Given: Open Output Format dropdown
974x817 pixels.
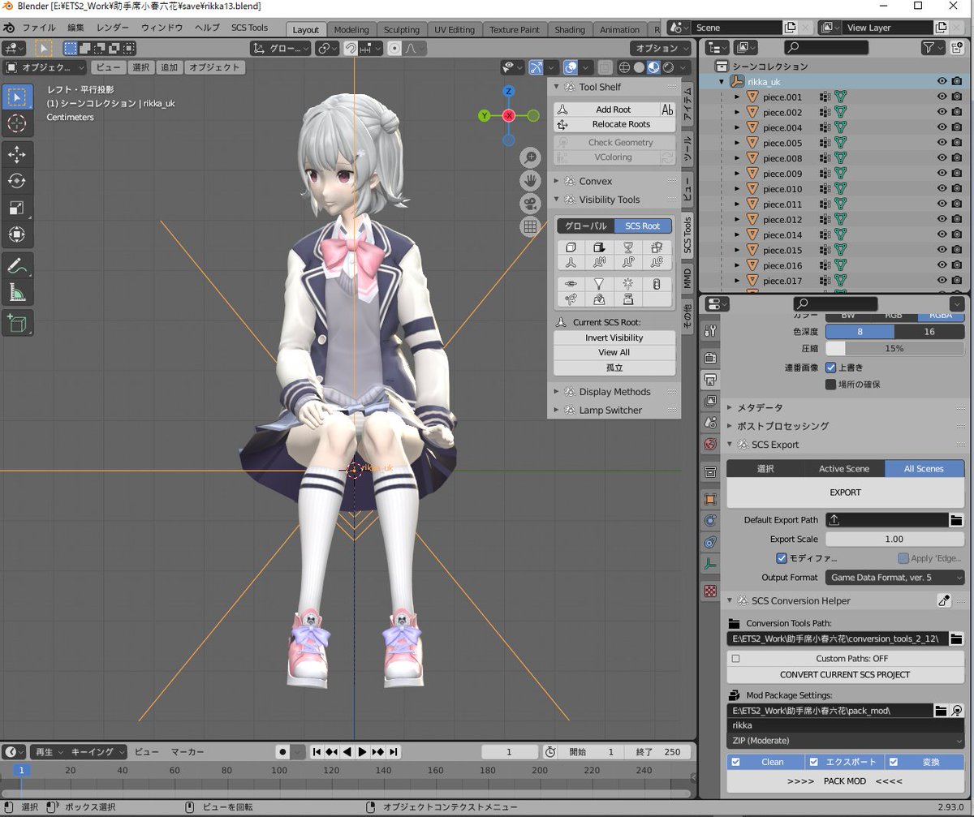Looking at the screenshot, I should point(895,578).
